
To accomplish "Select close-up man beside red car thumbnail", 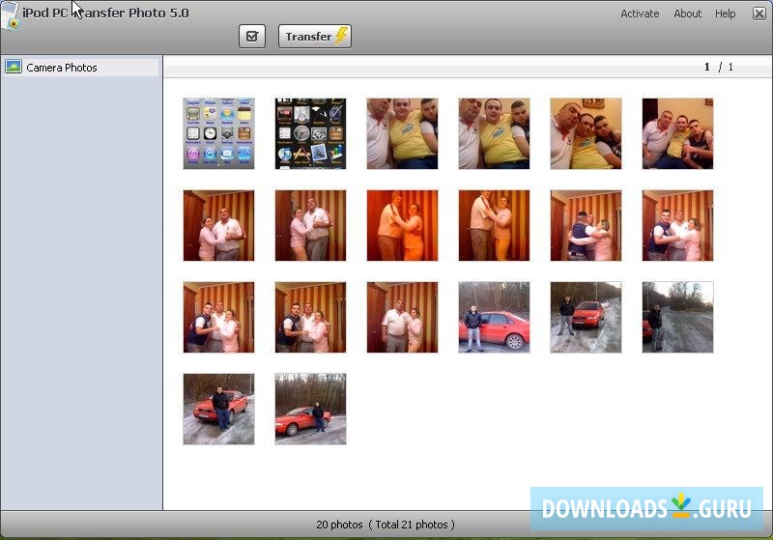I will [x=494, y=317].
